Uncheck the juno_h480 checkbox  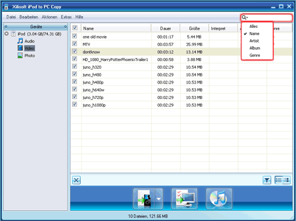(75, 74)
